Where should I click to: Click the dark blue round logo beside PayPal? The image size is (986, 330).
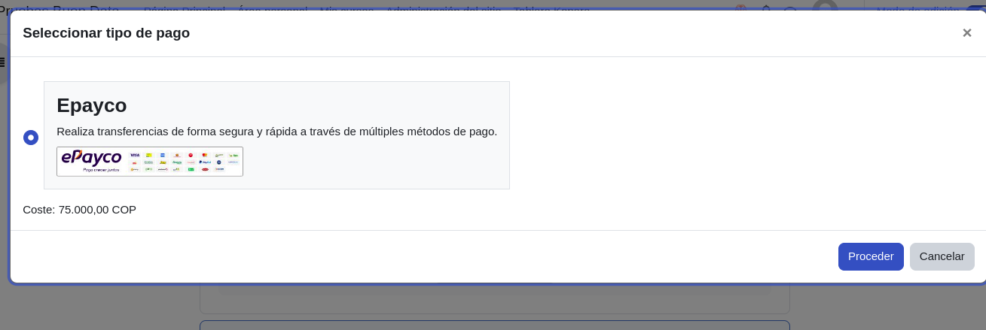pyautogui.click(x=219, y=162)
